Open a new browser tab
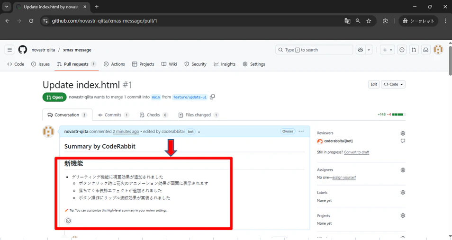This screenshot has height=240, width=452. point(97,7)
